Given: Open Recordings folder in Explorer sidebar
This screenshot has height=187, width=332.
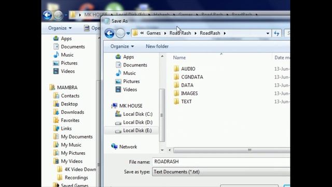Looking at the screenshot, I should pyautogui.click(x=73, y=178).
